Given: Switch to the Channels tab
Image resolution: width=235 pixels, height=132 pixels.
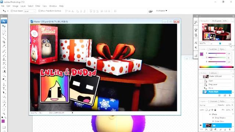Looking at the screenshot, I should tap(214, 101).
